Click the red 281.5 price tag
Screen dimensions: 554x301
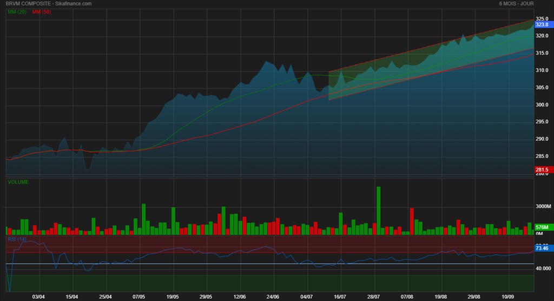[542, 170]
